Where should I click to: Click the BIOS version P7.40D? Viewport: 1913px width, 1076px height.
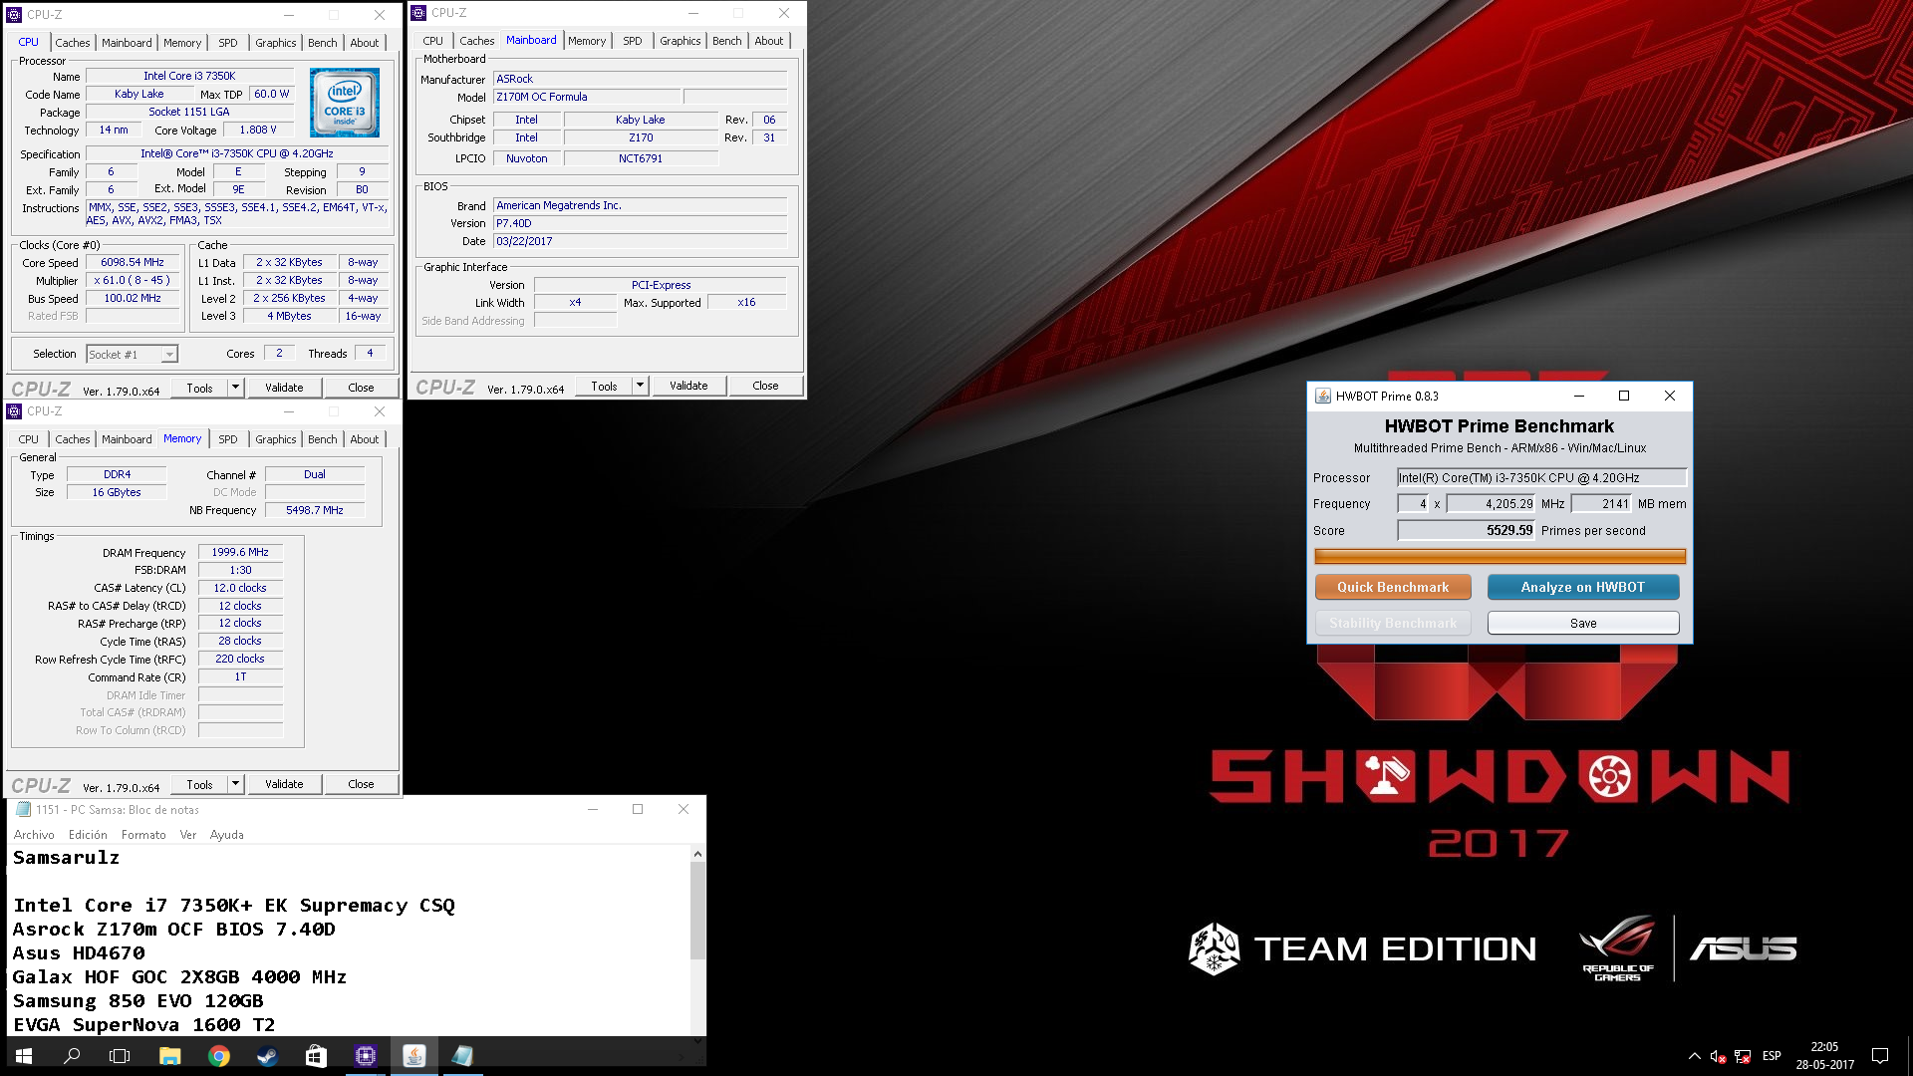[640, 223]
